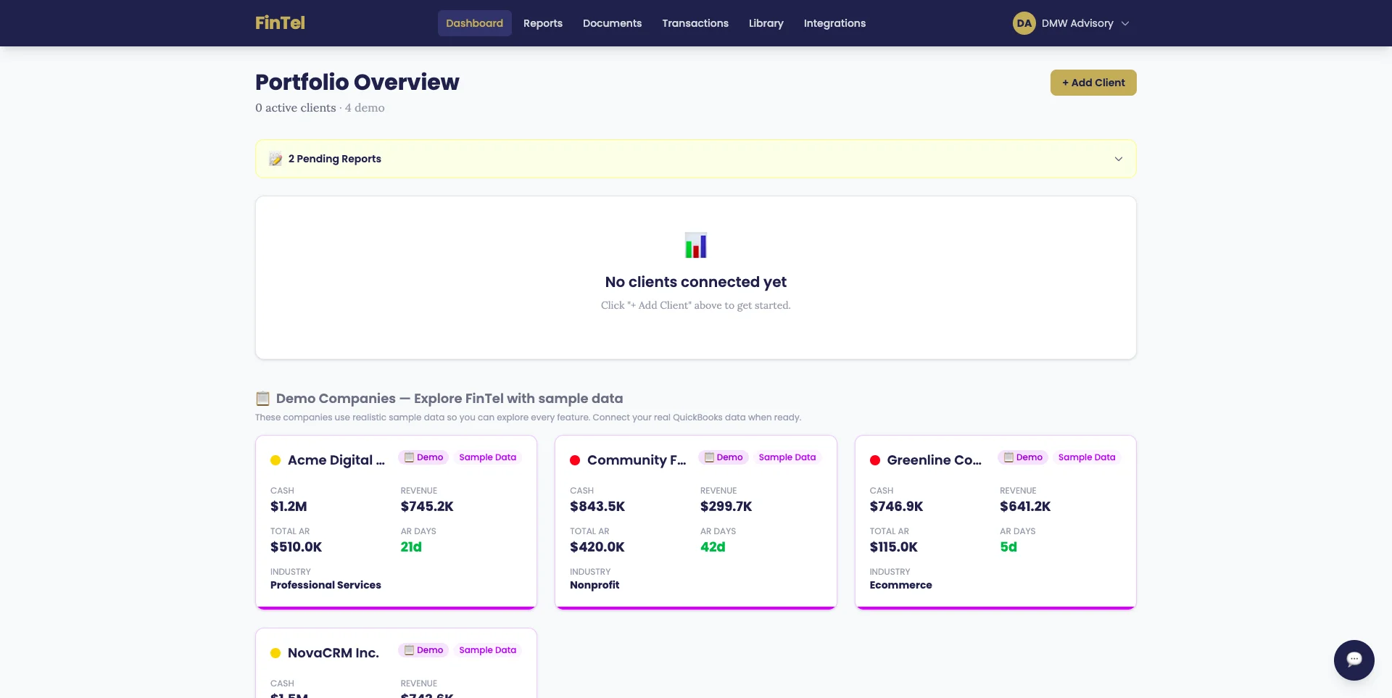The image size is (1392, 698).
Task: Toggle the Demo badge on NovaCRM Inc
Action: point(423,650)
